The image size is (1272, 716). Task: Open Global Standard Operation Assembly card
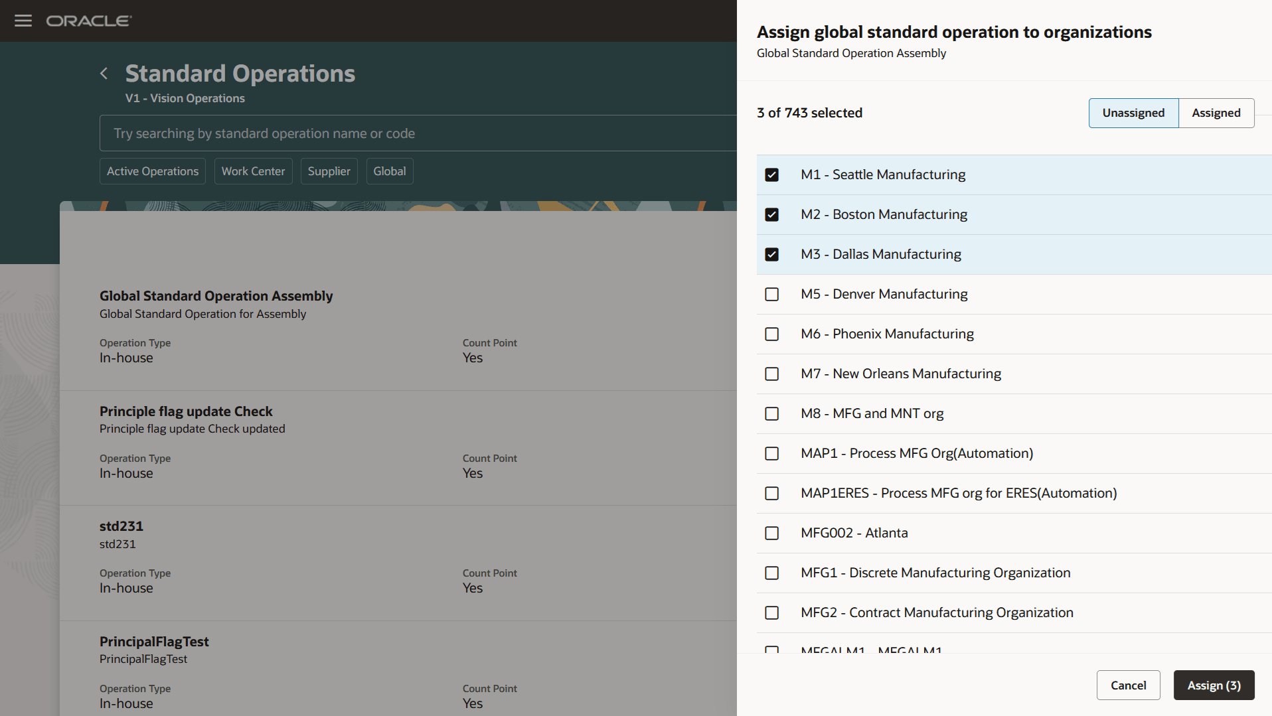pos(216,296)
